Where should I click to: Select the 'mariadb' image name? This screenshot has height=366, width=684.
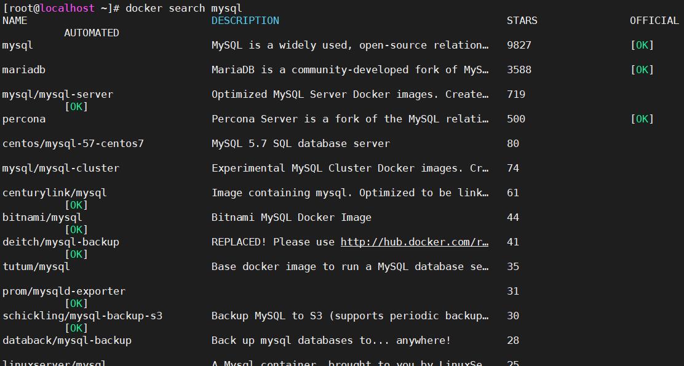(x=24, y=70)
